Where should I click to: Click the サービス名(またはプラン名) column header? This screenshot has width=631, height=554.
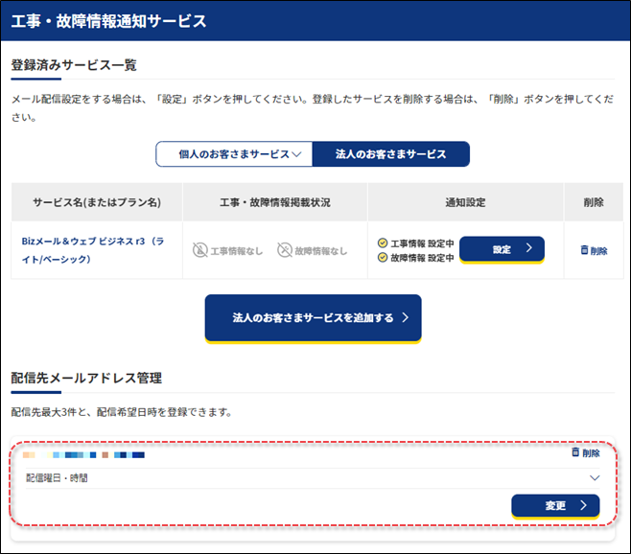tap(97, 202)
